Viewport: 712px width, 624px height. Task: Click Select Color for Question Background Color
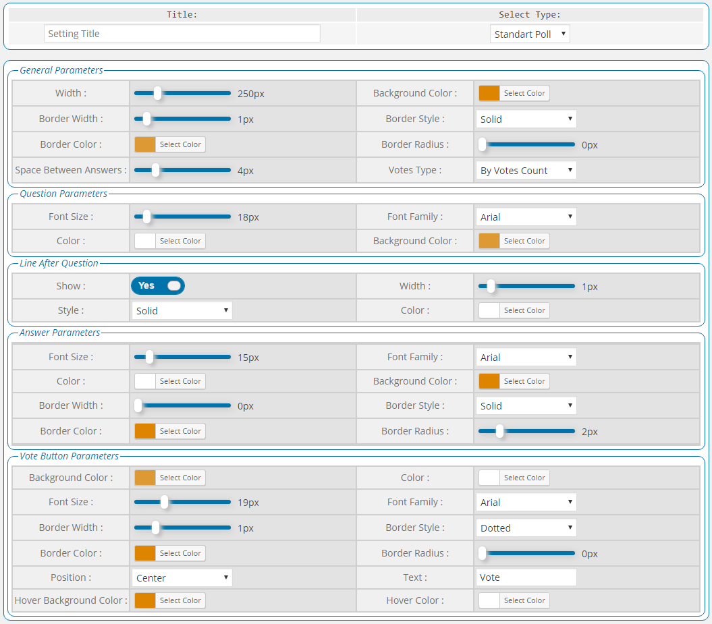tap(524, 241)
